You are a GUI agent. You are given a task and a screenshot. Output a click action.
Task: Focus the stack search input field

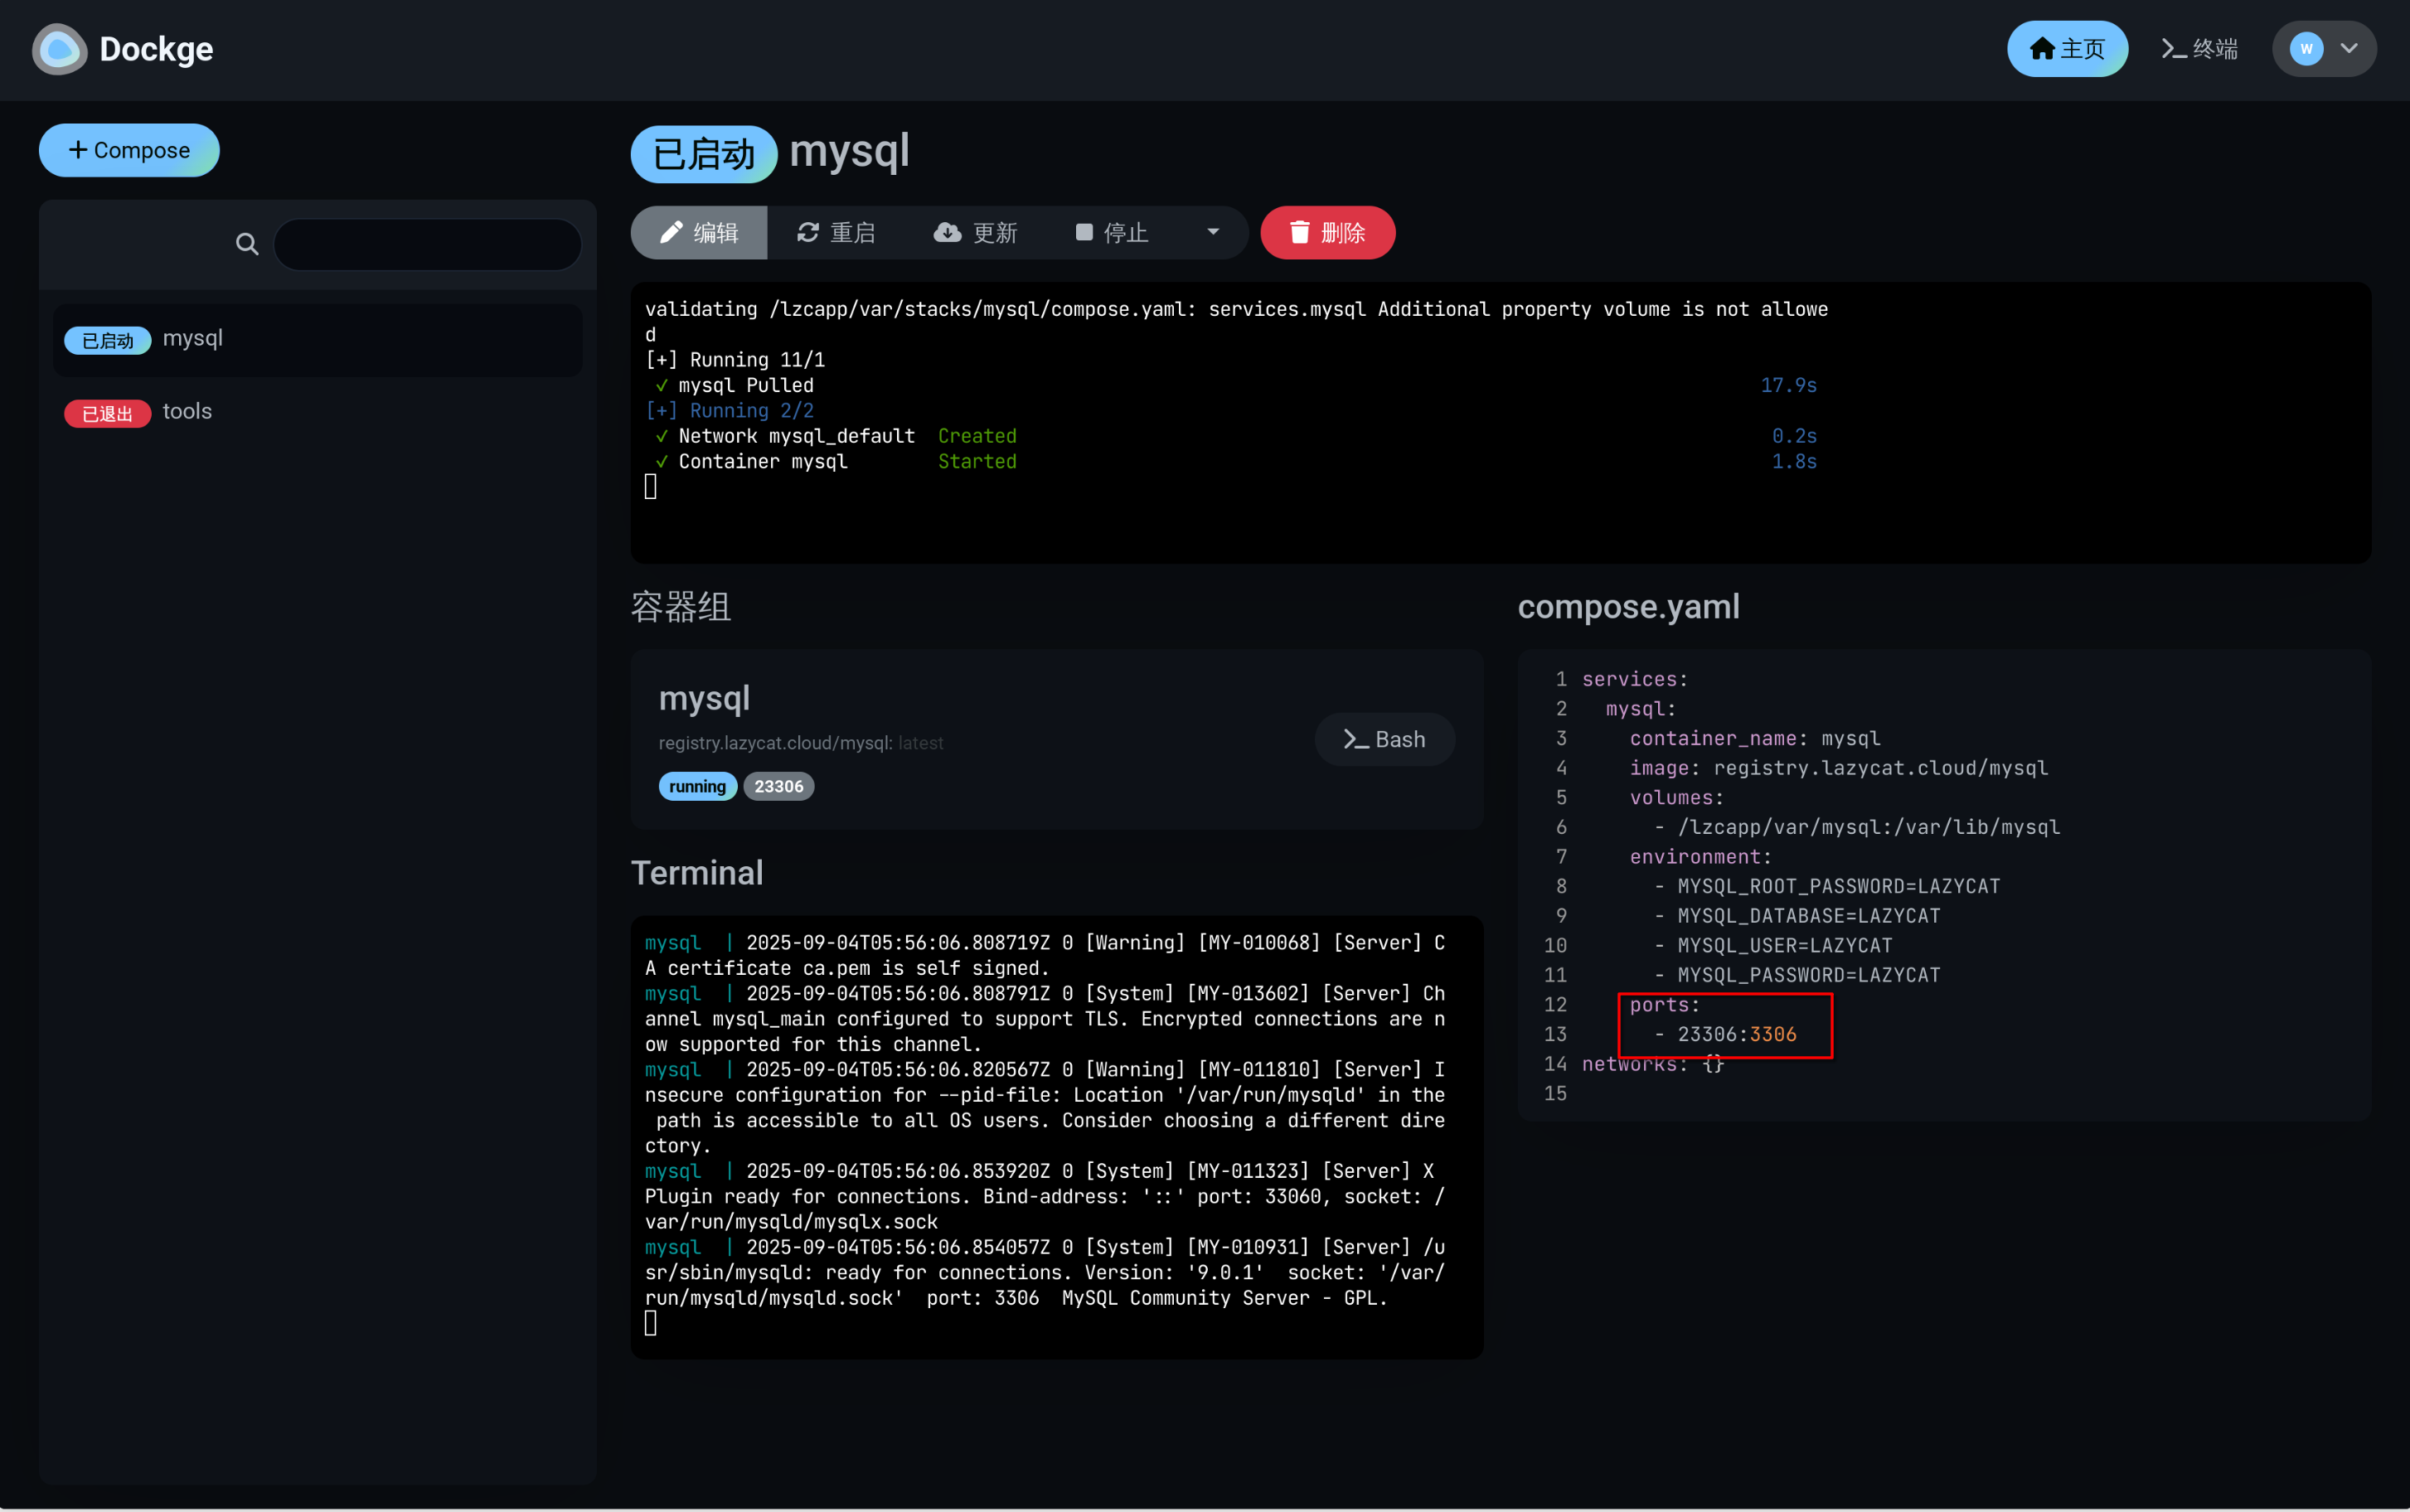427,244
